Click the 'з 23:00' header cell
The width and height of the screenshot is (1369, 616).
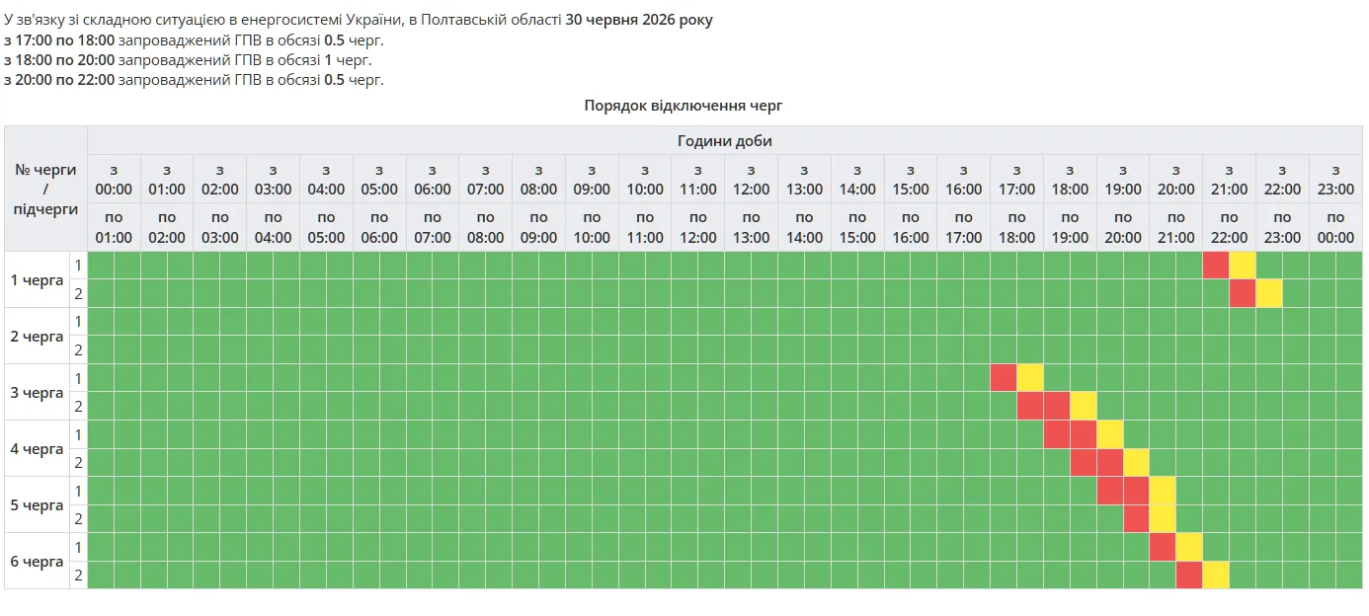click(x=1335, y=179)
